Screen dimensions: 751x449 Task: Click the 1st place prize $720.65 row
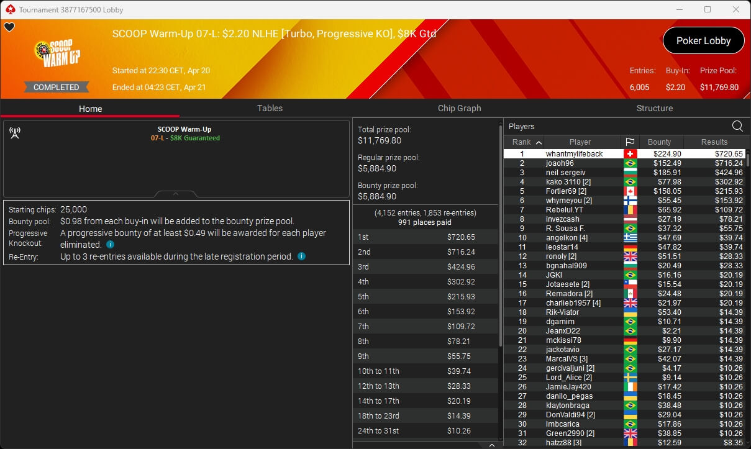[x=426, y=237]
